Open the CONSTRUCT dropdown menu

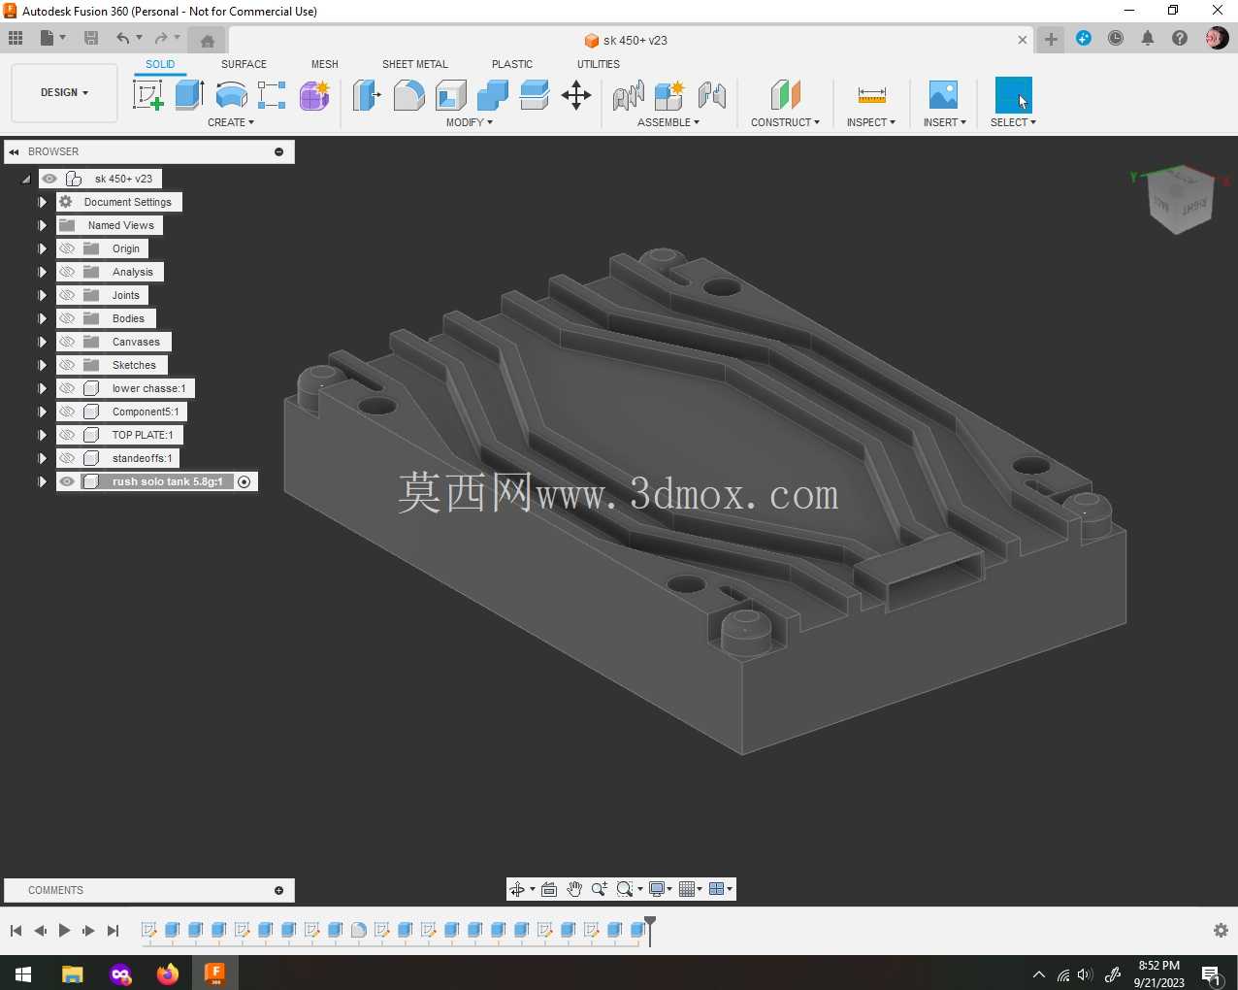[785, 122]
